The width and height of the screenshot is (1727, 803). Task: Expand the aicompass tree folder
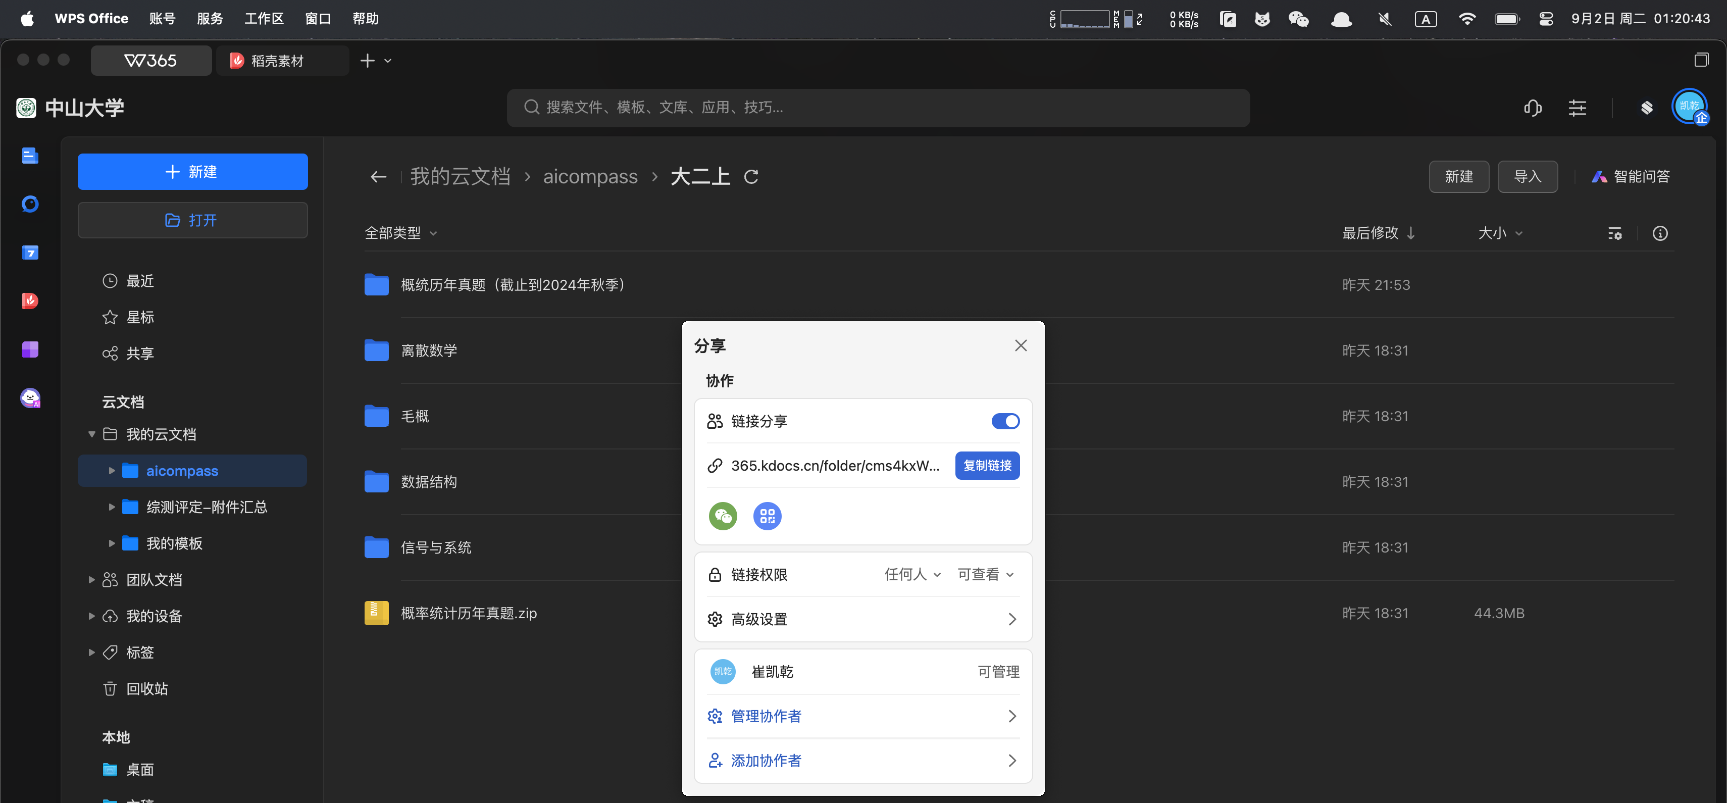(112, 471)
